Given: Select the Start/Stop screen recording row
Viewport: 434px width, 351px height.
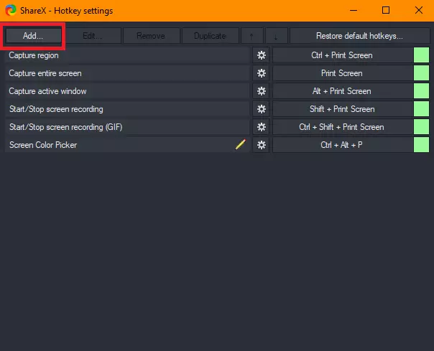Looking at the screenshot, I should pos(127,109).
